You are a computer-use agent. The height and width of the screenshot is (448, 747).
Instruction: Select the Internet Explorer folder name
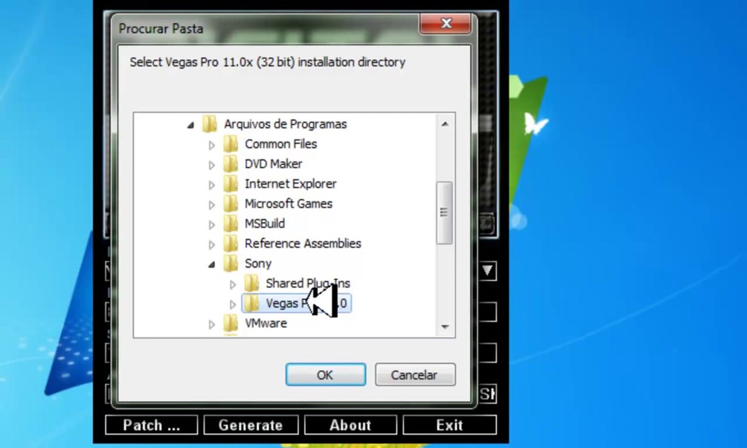click(290, 184)
